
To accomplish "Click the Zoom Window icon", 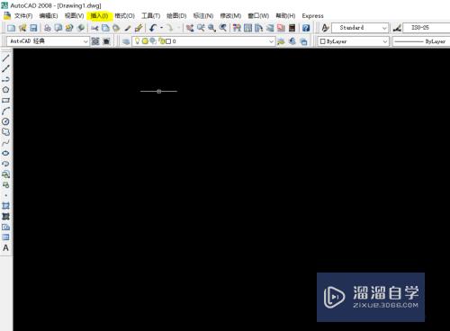I will point(211,28).
